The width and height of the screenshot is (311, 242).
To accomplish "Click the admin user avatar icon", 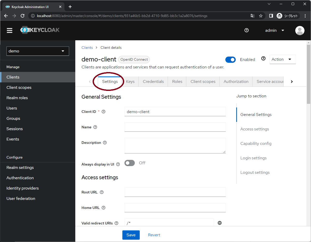I will tap(300, 30).
